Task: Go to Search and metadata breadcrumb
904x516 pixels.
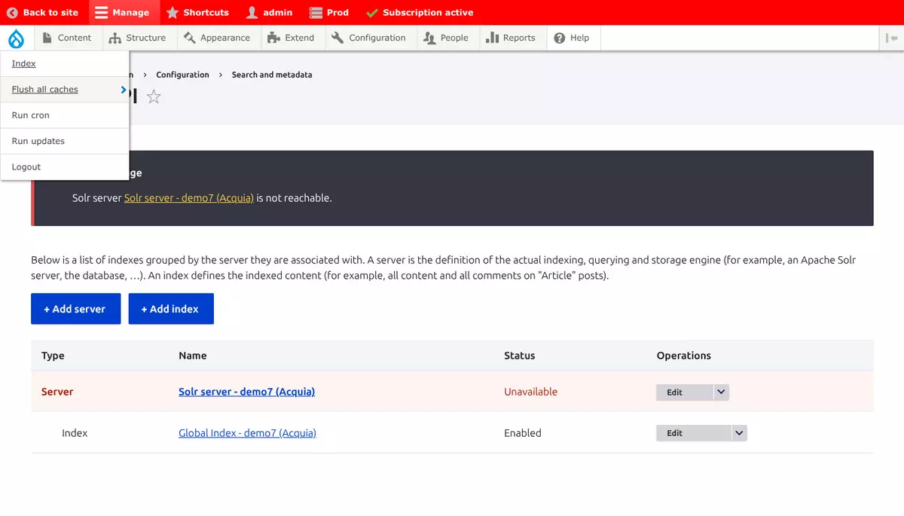Action: 272,75
